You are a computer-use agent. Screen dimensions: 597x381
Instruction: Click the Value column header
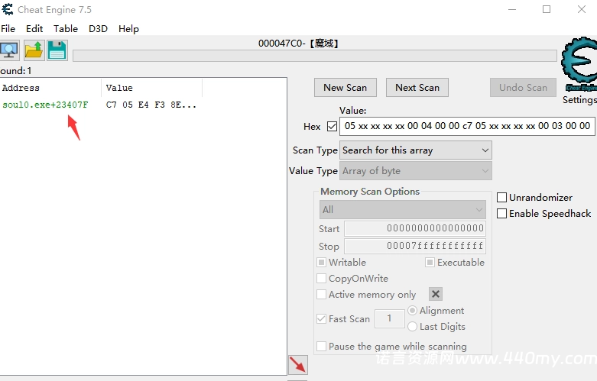pos(151,88)
